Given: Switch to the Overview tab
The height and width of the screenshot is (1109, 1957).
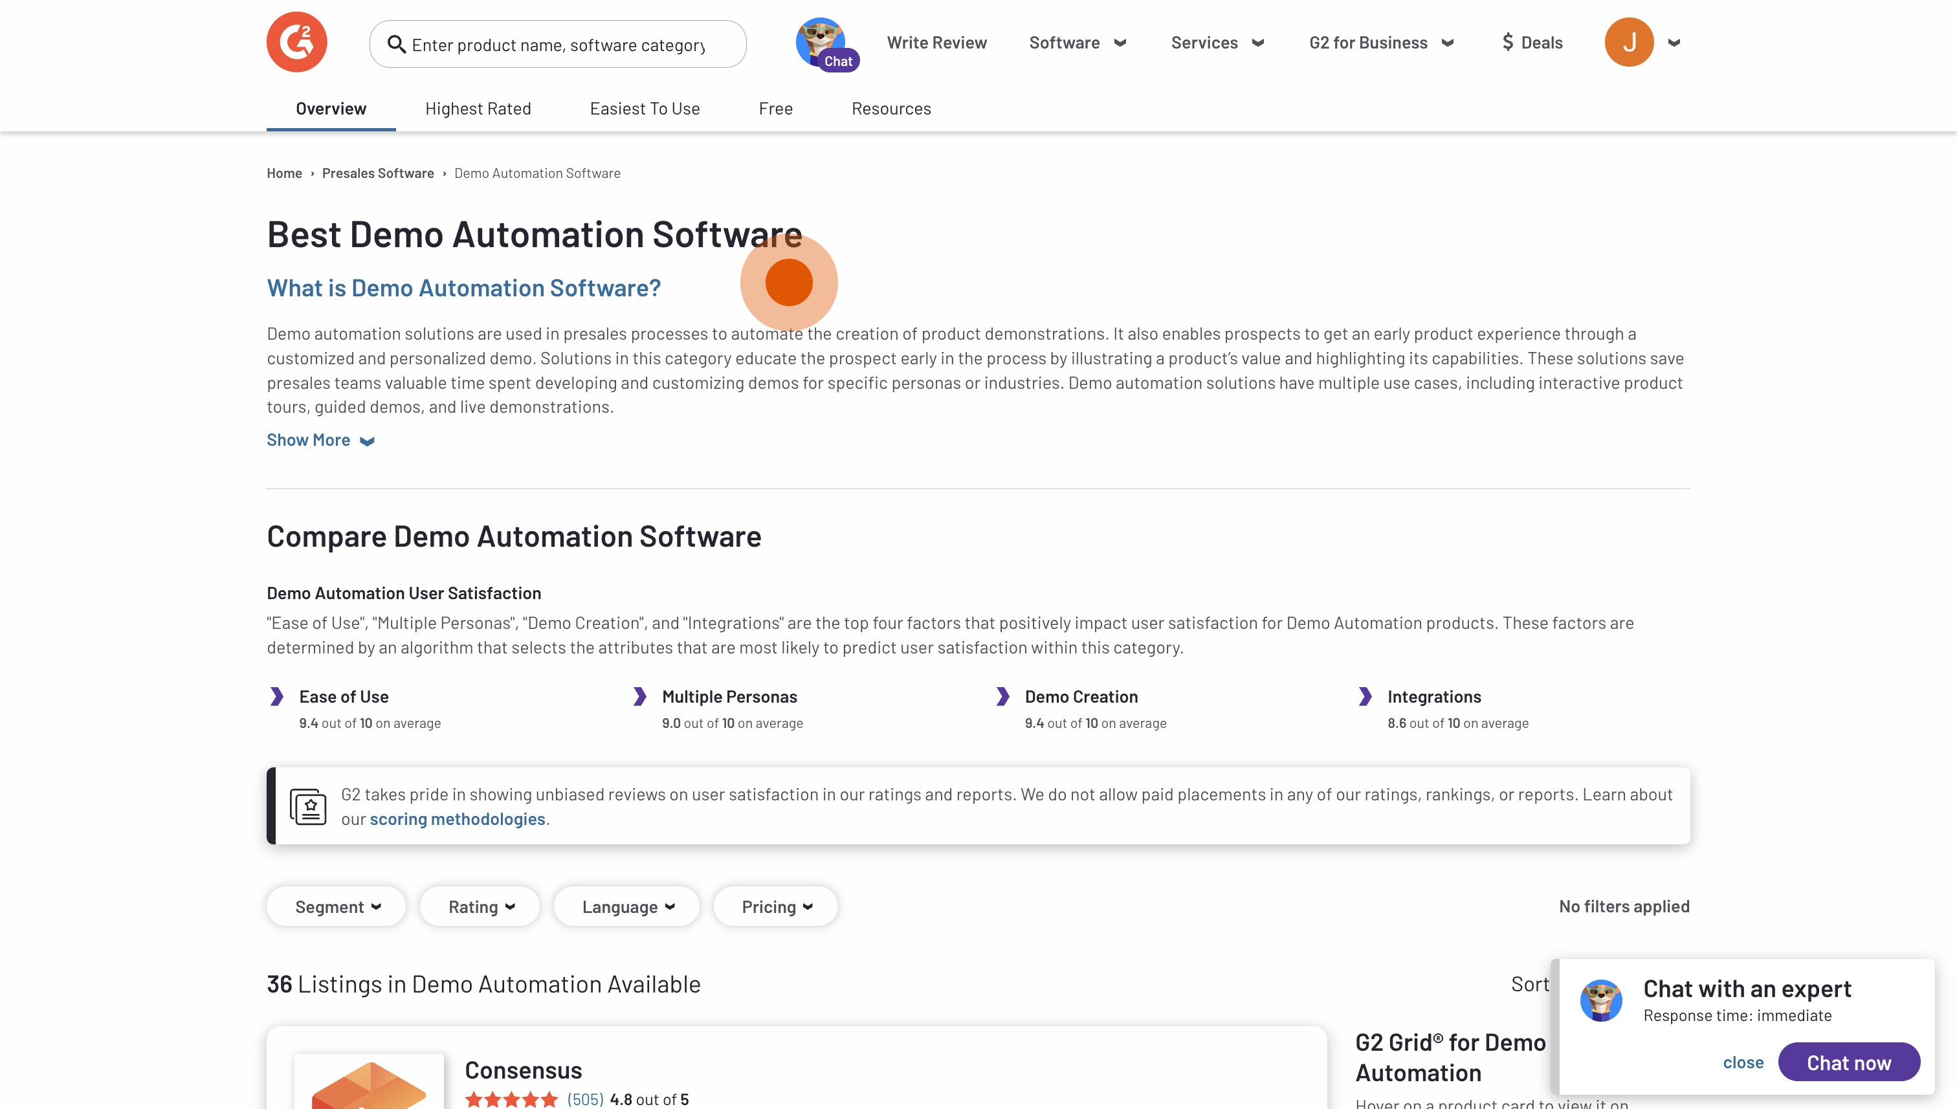Looking at the screenshot, I should (331, 108).
